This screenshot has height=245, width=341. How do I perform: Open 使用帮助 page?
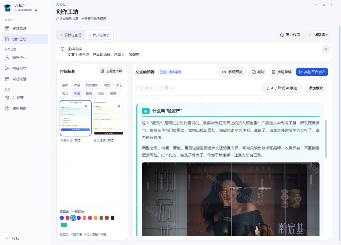pos(25,109)
